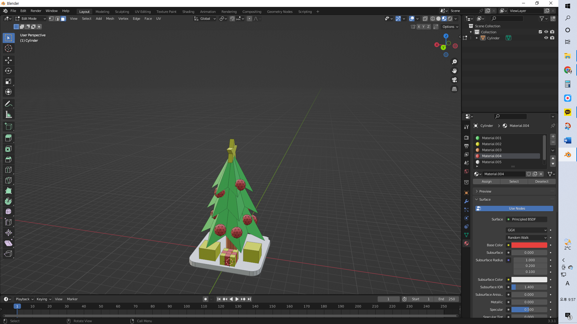This screenshot has width=577, height=324.
Task: Select the Add Cube tool
Action: click(x=8, y=127)
